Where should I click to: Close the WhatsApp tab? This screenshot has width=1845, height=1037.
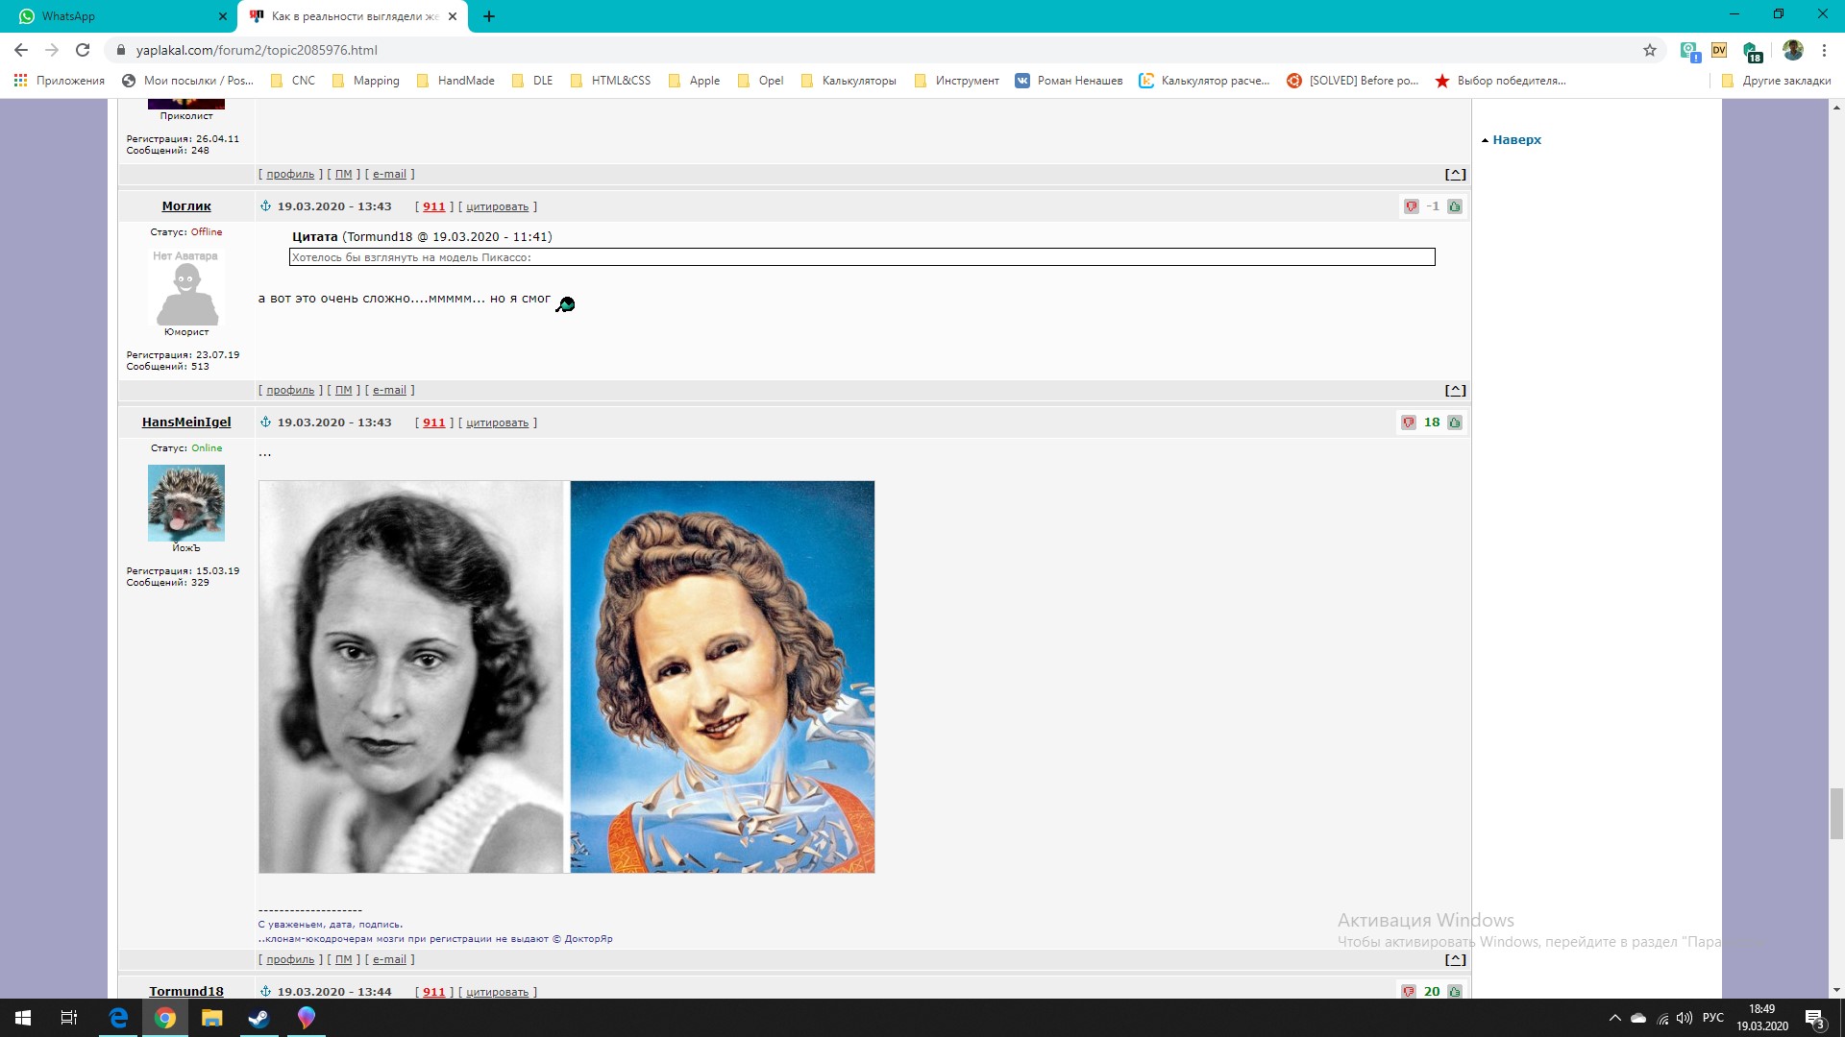tap(222, 16)
